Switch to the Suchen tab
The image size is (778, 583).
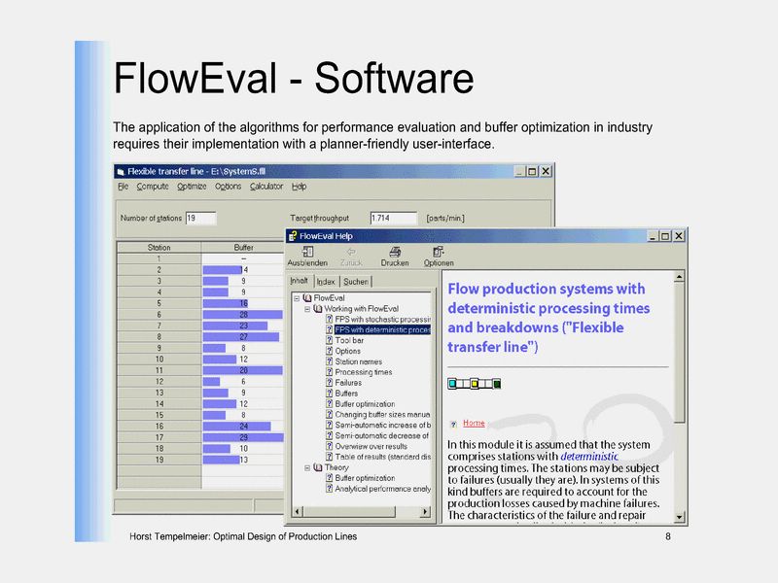coord(355,281)
